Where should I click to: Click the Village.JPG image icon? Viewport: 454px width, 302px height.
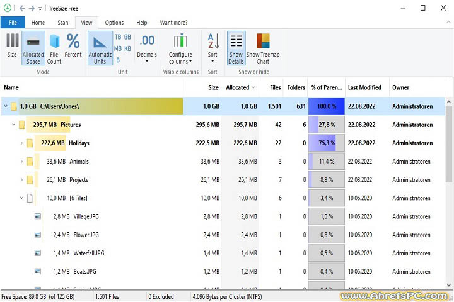click(x=38, y=216)
